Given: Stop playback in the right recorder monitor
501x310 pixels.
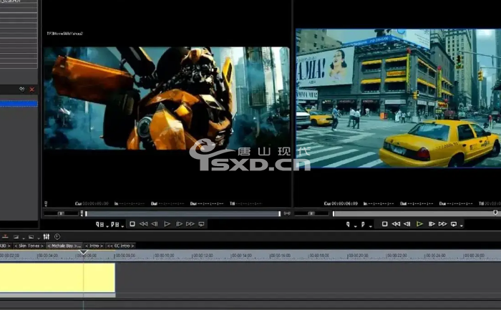Looking at the screenshot, I should point(385,224).
